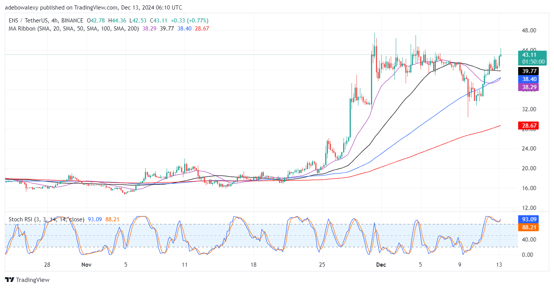Click the blue 38.40 SMA price label

click(x=529, y=79)
